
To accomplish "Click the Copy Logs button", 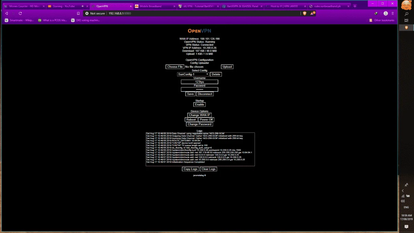I will [x=190, y=169].
